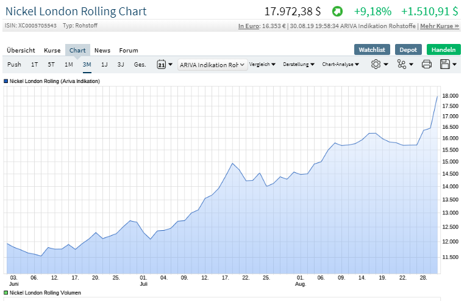Select the 1M time range
This screenshot has height=301, width=467.
click(x=69, y=64)
